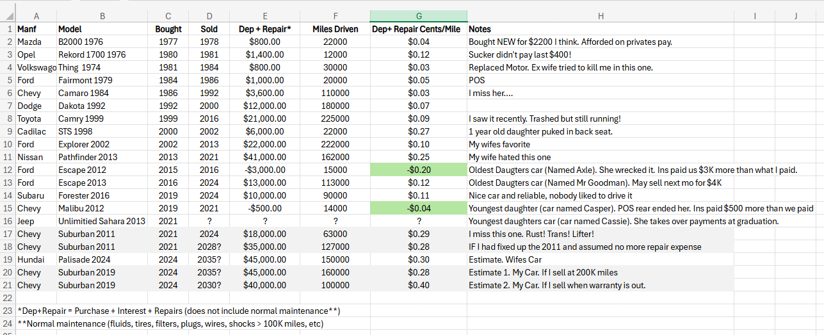Image resolution: width=824 pixels, height=335 pixels.
Task: Select the Dep+Repair footnote in row 23
Action: coord(179,311)
